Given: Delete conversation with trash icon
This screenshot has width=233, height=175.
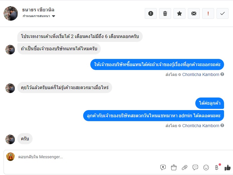Looking at the screenshot, I should click(165, 13).
